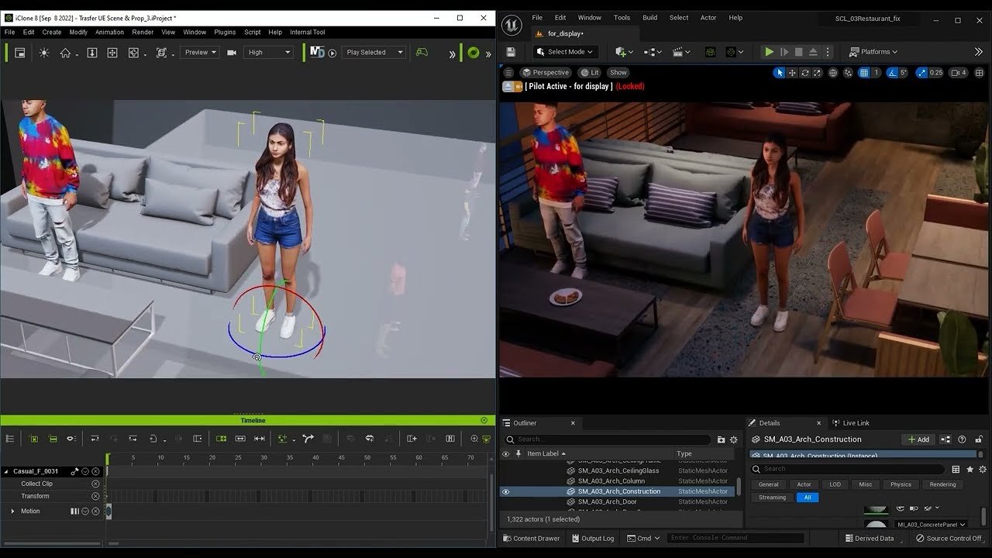Select the rotate transform tool in viewport
Image resolution: width=992 pixels, height=558 pixels.
tap(805, 73)
